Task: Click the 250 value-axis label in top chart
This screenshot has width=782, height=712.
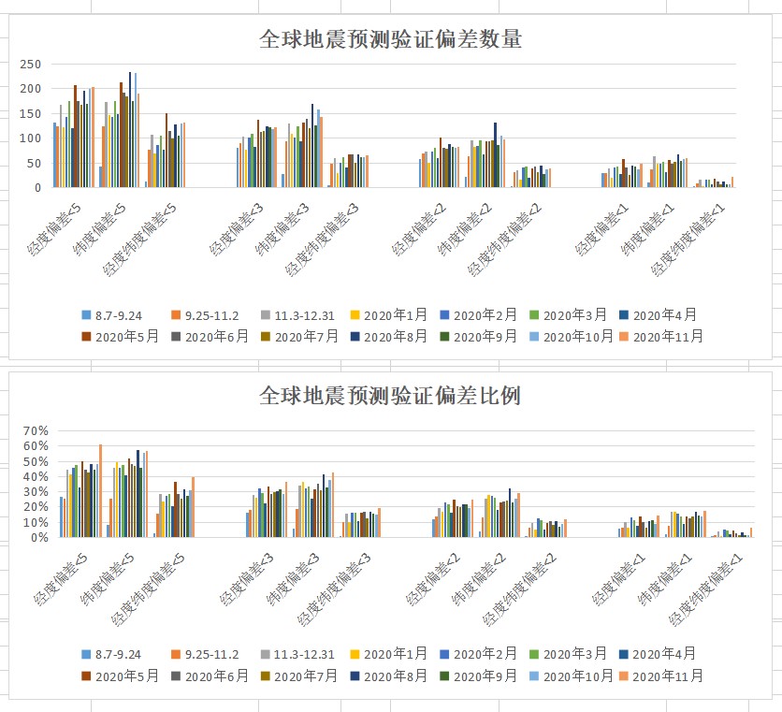Action: [31, 64]
